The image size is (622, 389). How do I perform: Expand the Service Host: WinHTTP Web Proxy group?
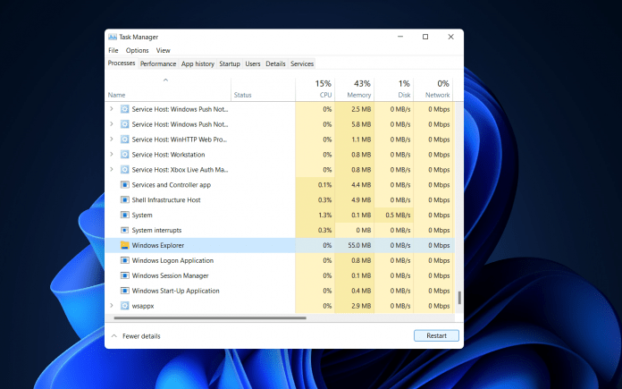(112, 140)
